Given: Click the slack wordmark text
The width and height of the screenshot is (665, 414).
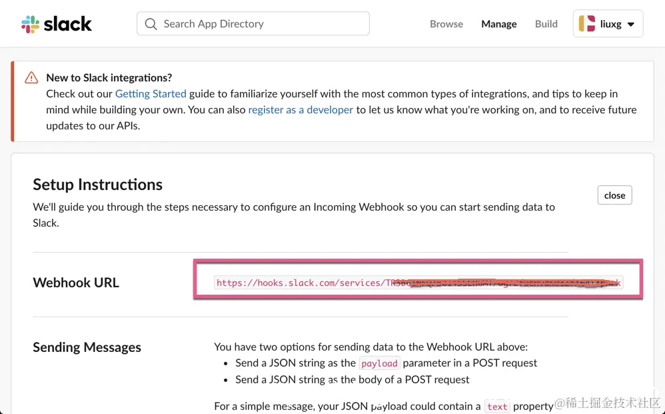Looking at the screenshot, I should point(67,25).
